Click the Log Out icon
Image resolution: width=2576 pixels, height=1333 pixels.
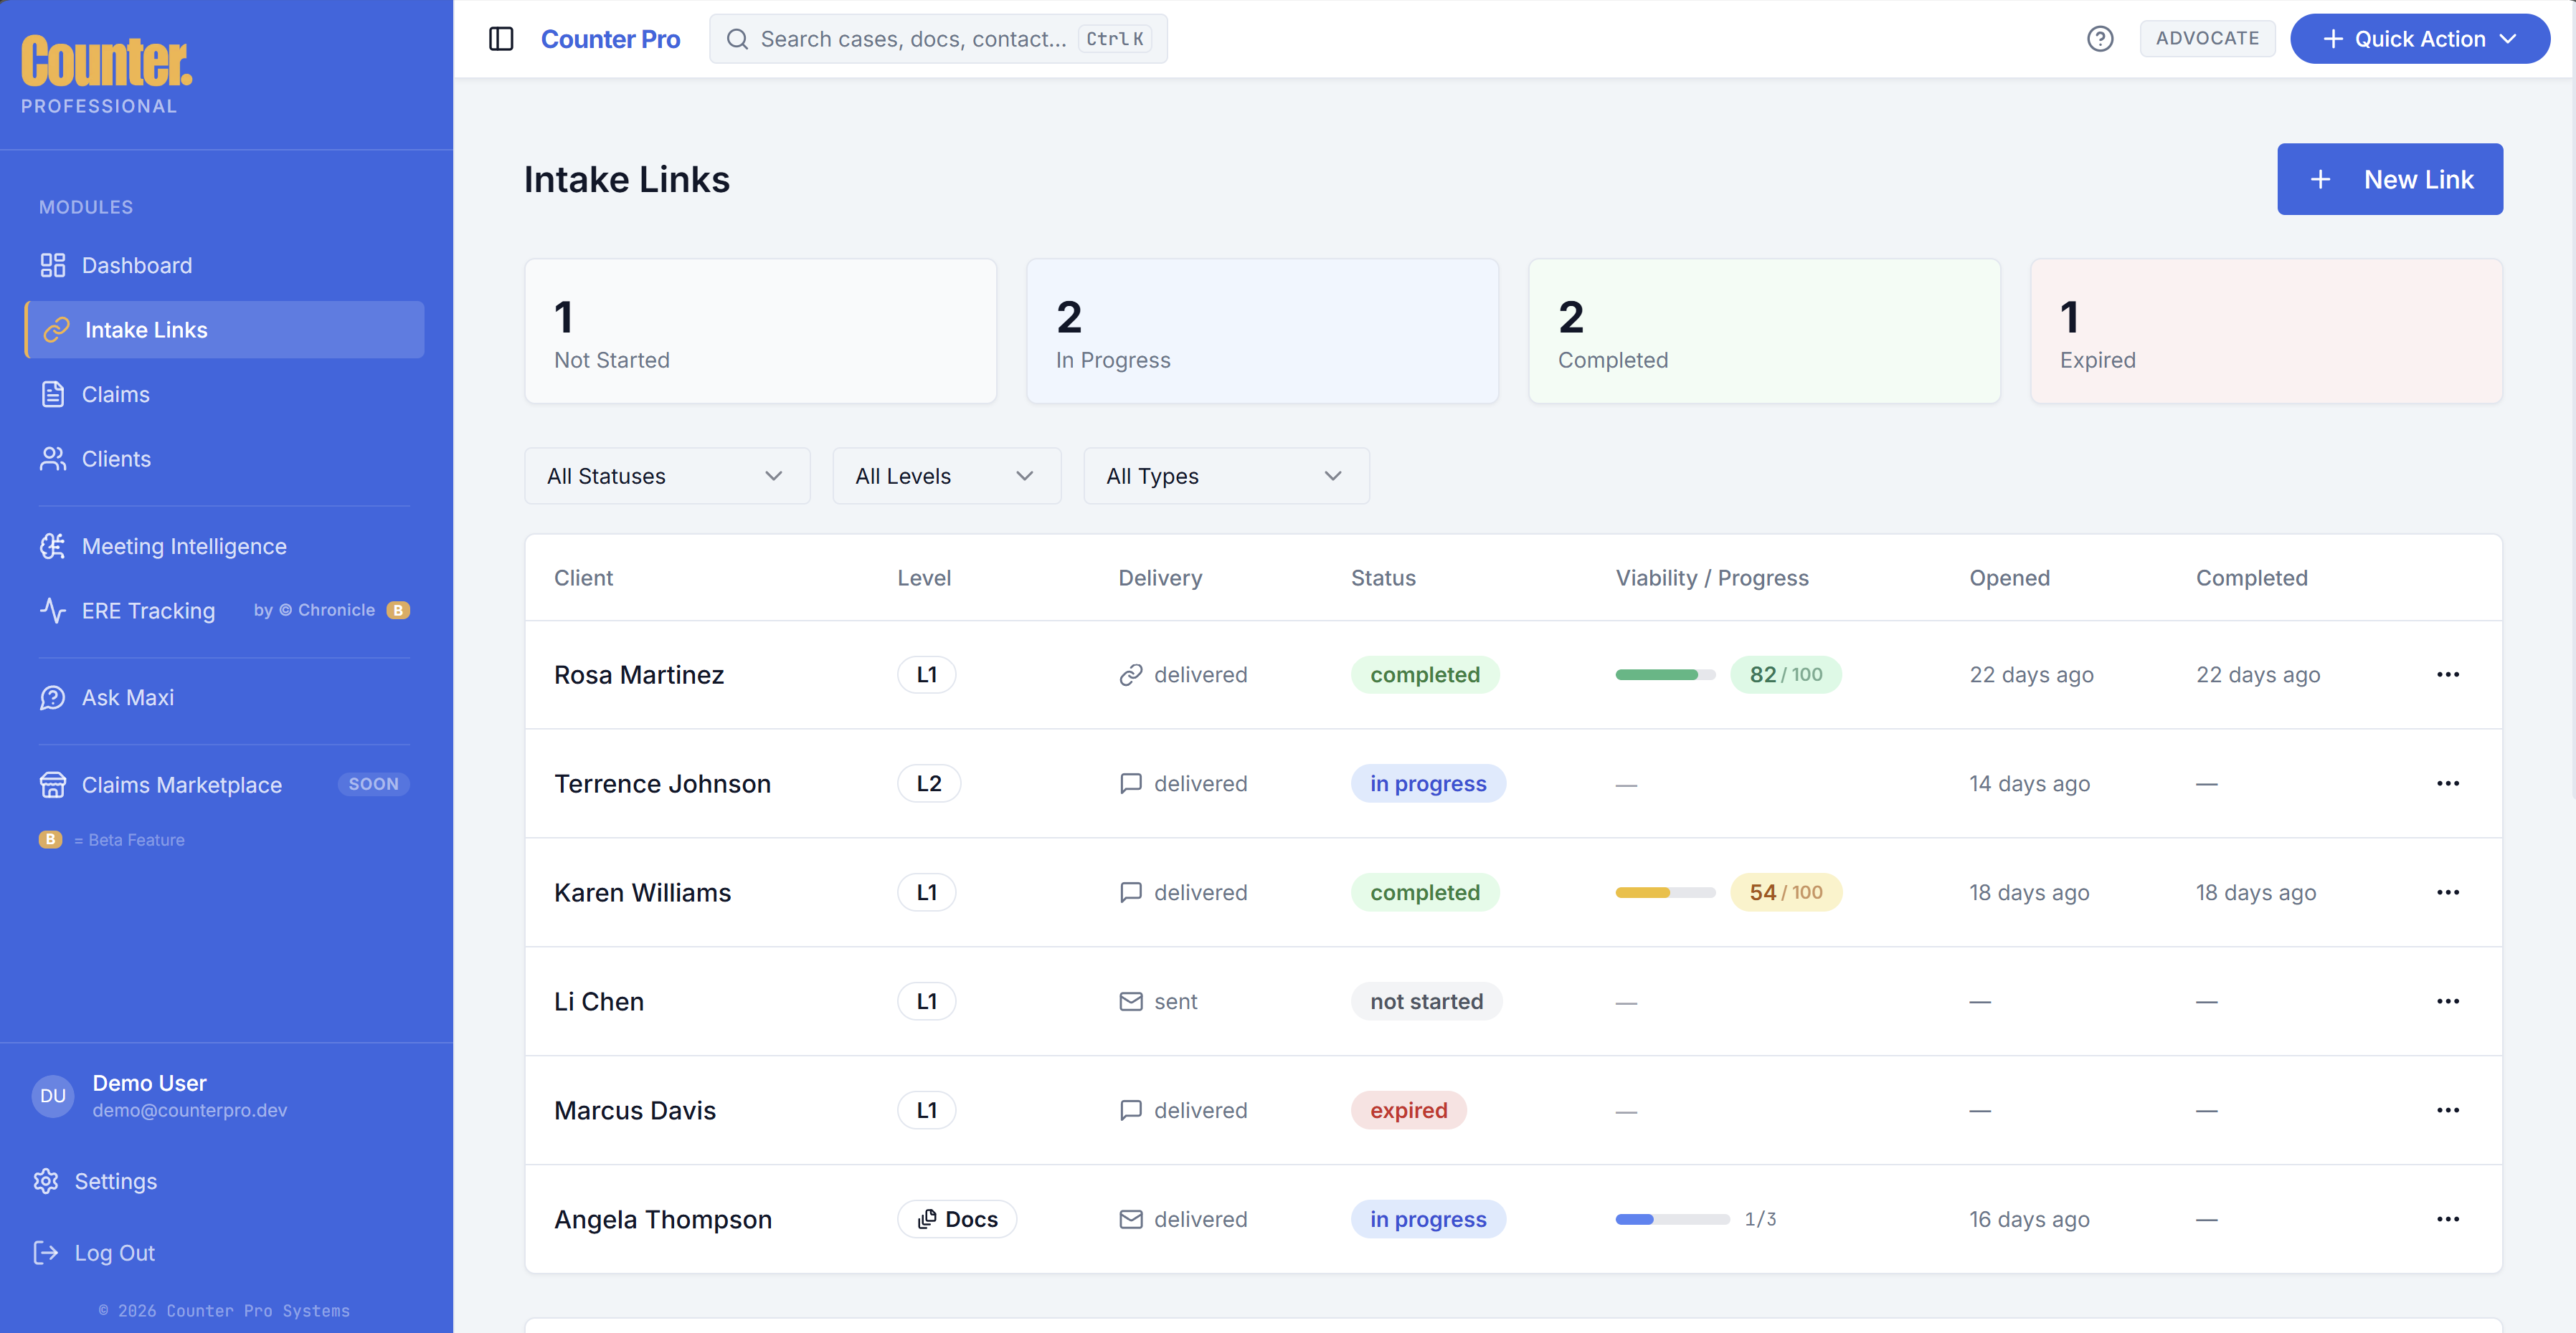coord(46,1253)
